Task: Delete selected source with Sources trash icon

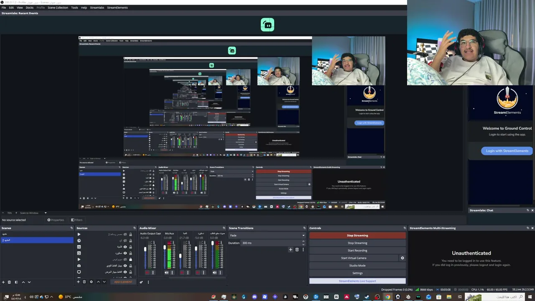Action: (x=84, y=282)
